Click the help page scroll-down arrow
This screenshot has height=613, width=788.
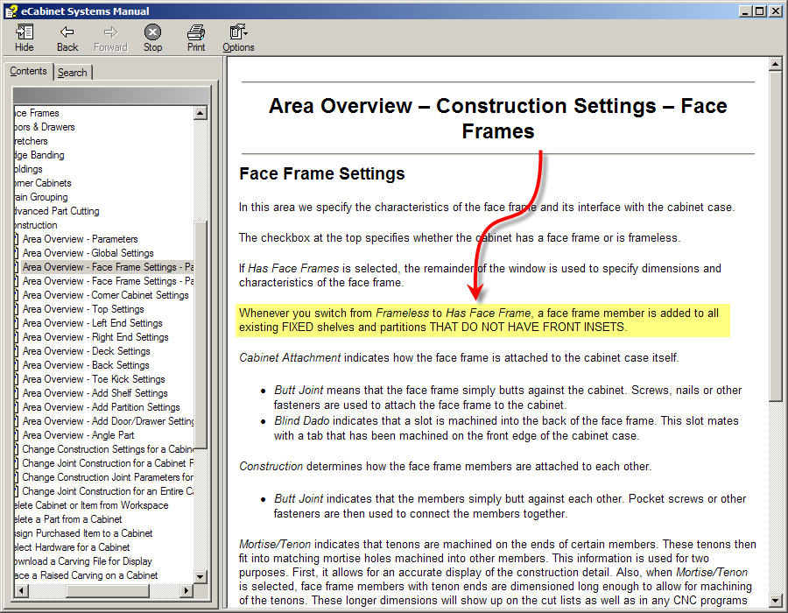(x=776, y=600)
